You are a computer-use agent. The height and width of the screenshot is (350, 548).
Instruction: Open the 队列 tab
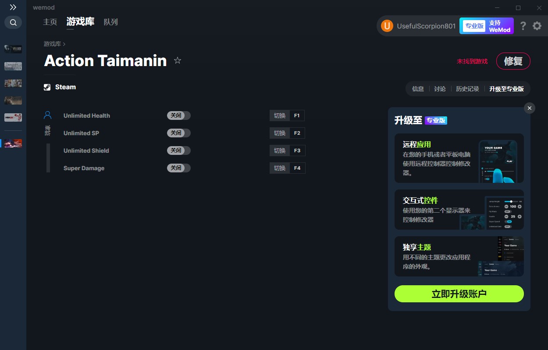pos(111,22)
